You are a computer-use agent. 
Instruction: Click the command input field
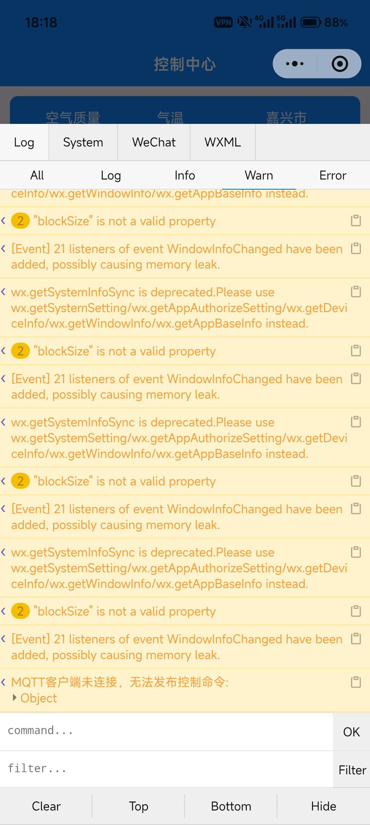tap(166, 731)
